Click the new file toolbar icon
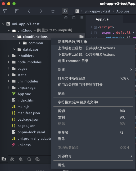Viewport: 136px width, 171px height. click(x=5, y=11)
